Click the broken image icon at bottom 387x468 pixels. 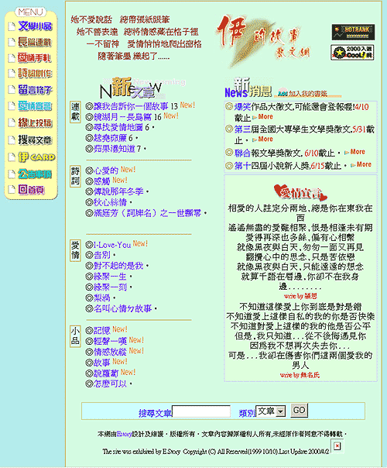pos(337,446)
